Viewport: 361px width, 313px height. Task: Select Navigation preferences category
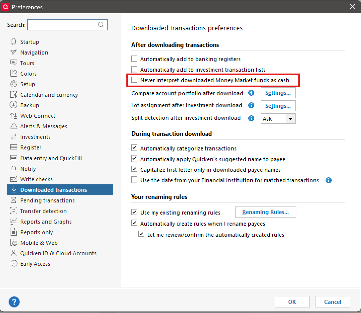click(x=60, y=52)
